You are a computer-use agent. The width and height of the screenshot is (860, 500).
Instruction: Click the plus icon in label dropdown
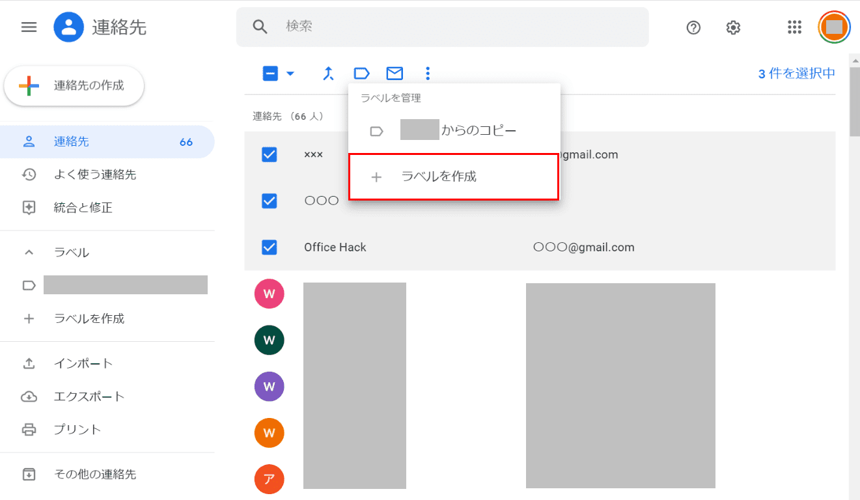[376, 177]
